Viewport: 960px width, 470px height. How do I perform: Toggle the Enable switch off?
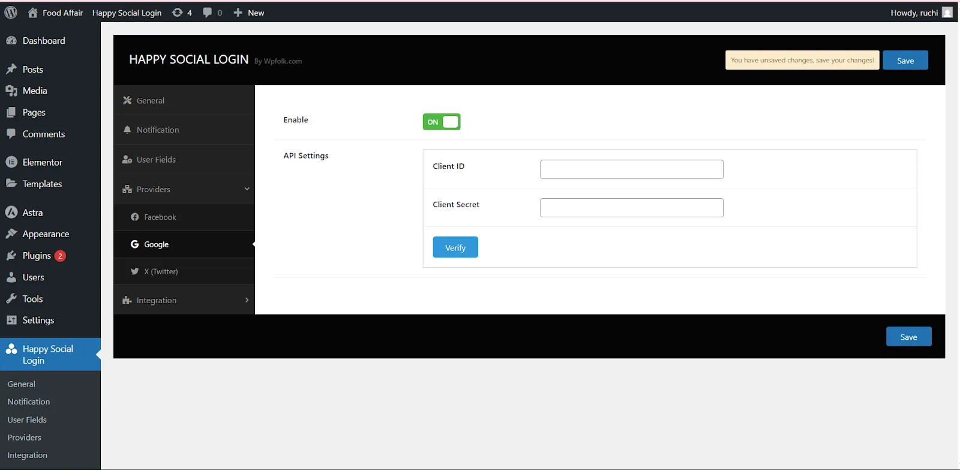tap(442, 122)
